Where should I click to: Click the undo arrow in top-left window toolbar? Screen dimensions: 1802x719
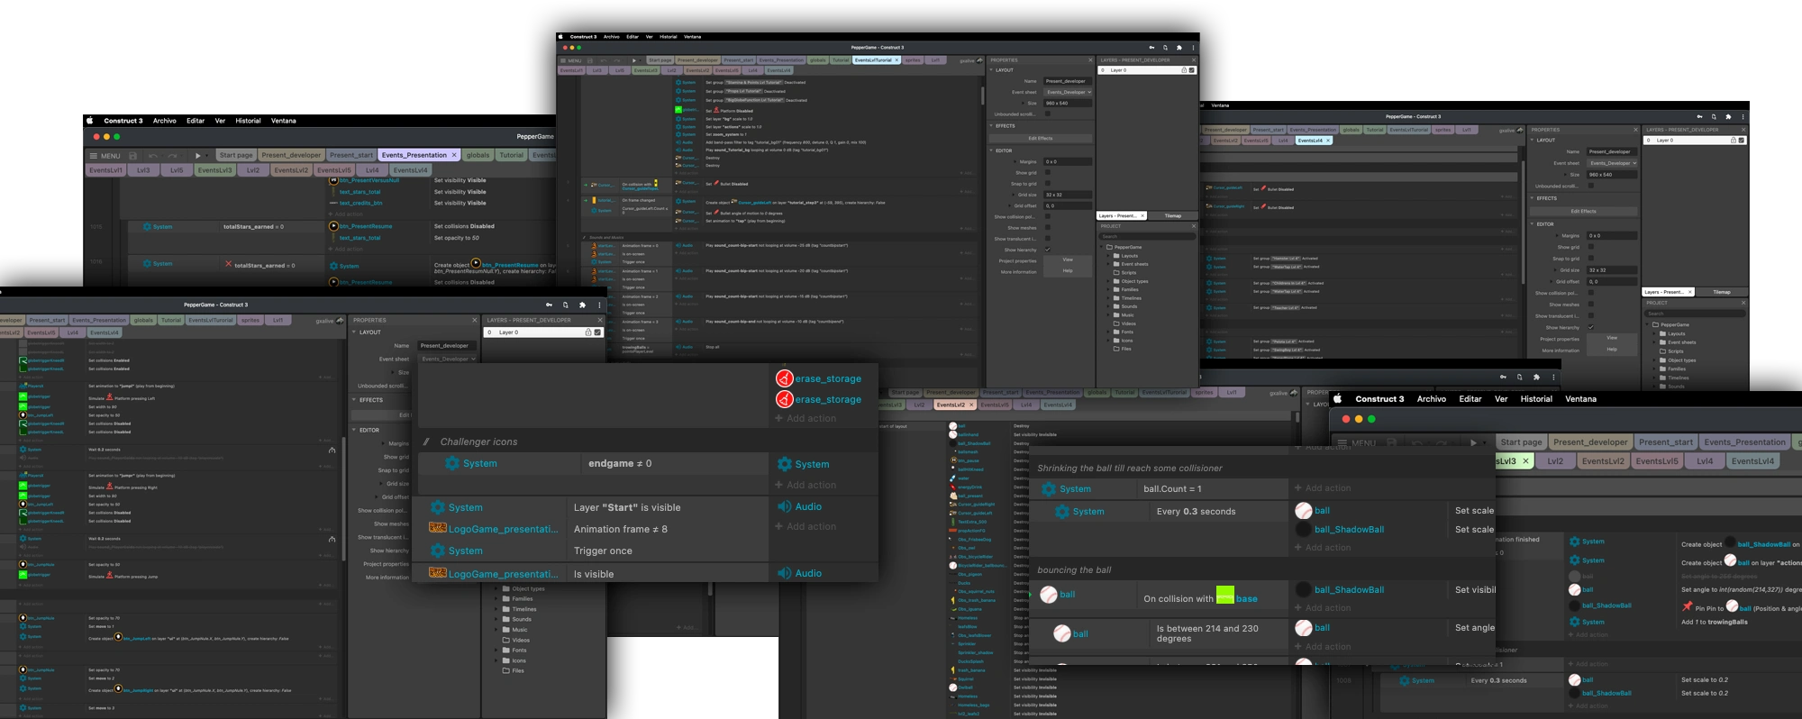pyautogui.click(x=153, y=156)
